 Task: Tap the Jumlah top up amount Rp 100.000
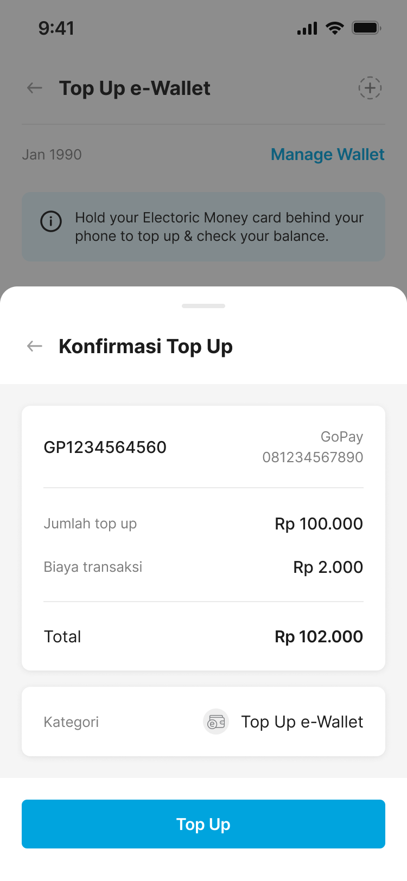pyautogui.click(x=319, y=524)
